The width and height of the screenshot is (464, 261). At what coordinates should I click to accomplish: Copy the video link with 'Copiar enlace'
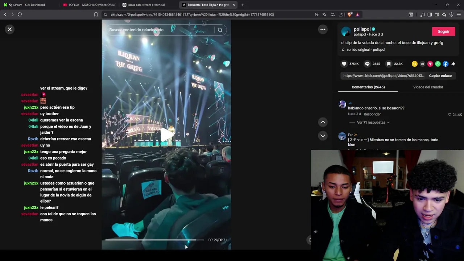click(x=440, y=76)
